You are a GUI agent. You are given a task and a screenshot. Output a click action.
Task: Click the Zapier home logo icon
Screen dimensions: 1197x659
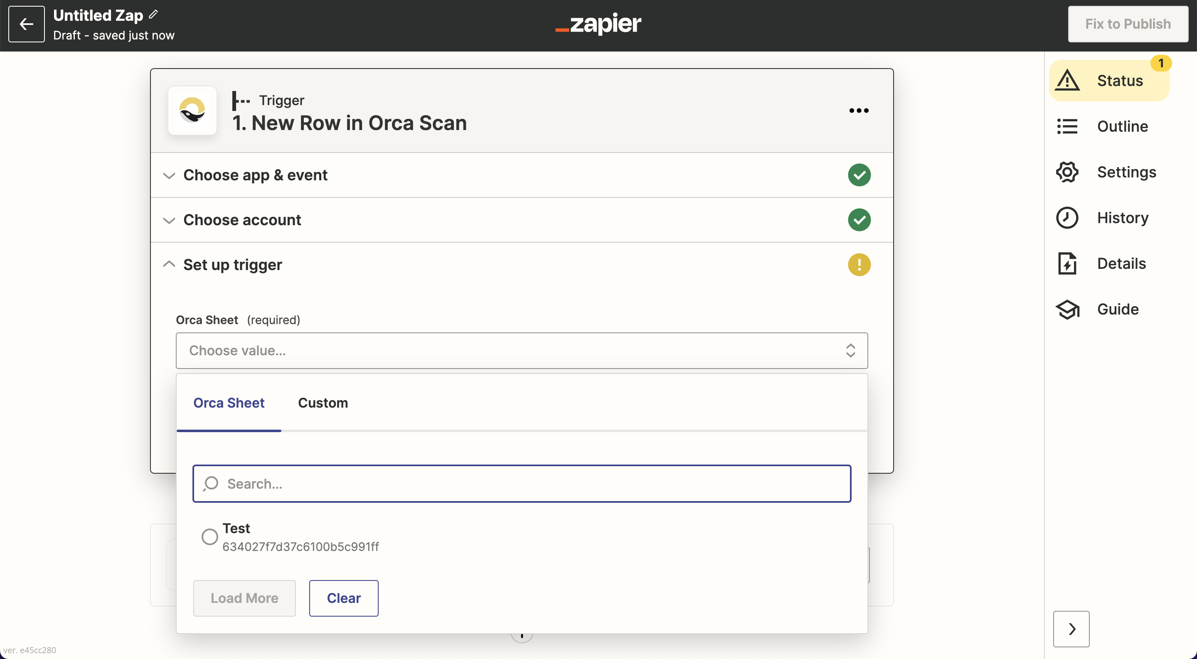click(598, 23)
